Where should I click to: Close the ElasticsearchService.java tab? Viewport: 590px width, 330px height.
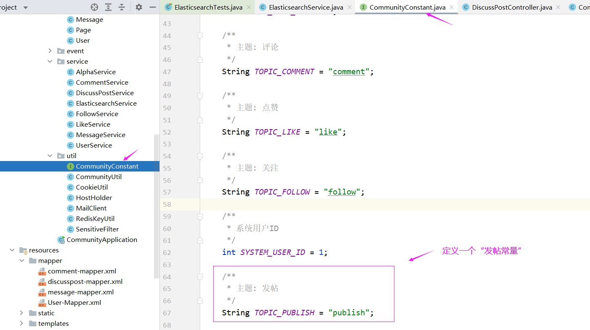point(350,7)
